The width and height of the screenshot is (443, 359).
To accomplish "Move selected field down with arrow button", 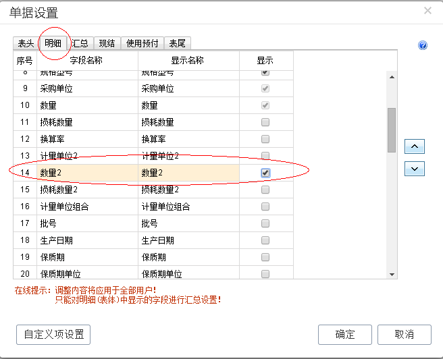I will coord(414,168).
